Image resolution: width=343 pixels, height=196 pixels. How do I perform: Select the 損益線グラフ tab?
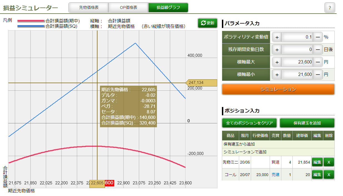(168, 7)
